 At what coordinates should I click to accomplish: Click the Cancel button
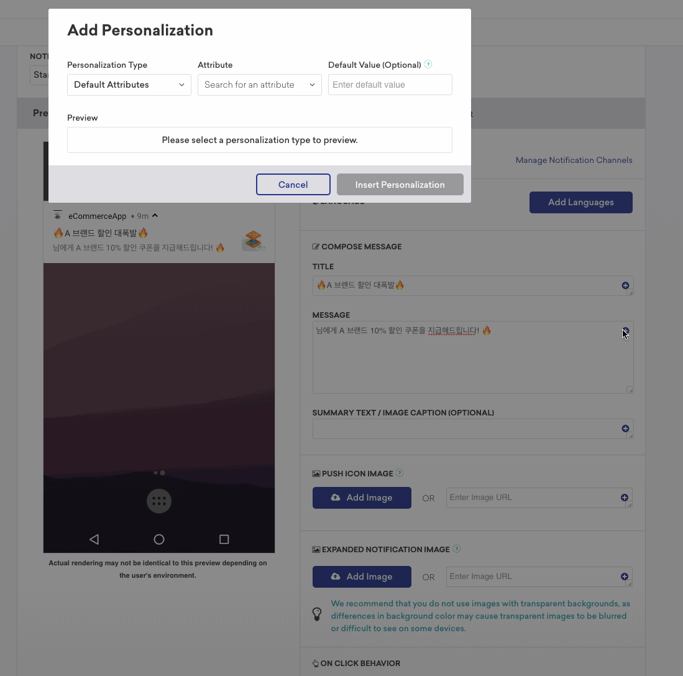click(x=293, y=184)
